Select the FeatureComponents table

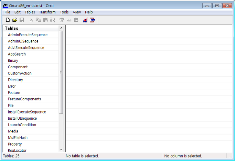coord(31,99)
